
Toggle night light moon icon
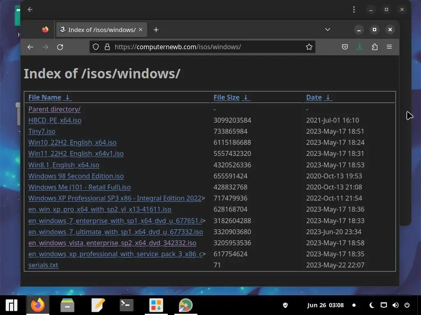tap(372, 305)
